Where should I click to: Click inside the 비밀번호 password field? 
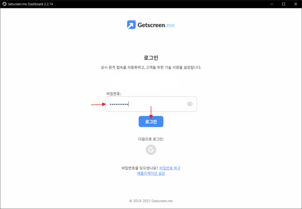click(x=151, y=104)
